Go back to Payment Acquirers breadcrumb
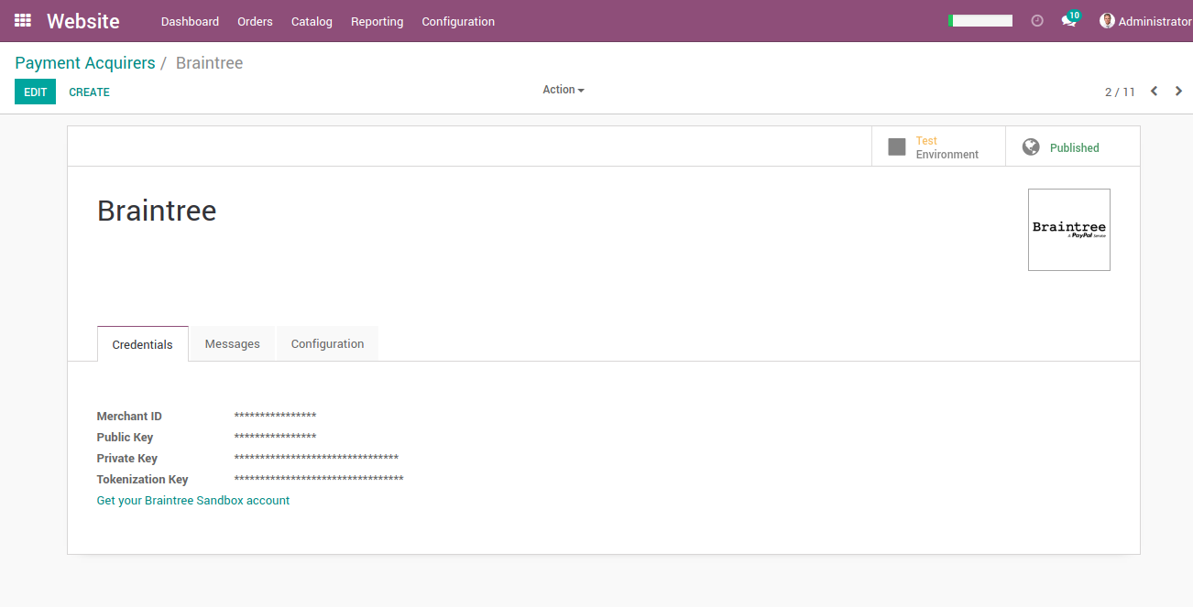 click(x=85, y=63)
